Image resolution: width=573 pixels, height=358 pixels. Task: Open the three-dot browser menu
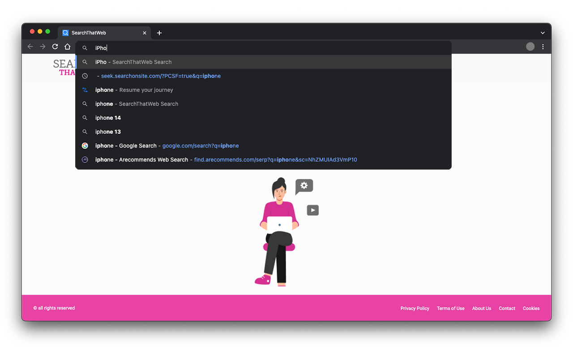(x=543, y=47)
